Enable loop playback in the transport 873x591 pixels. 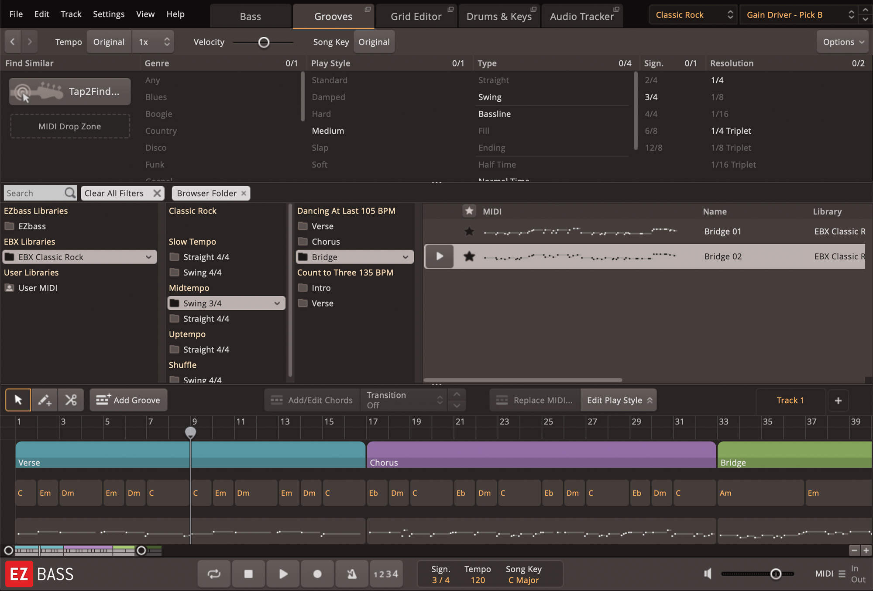(x=214, y=574)
